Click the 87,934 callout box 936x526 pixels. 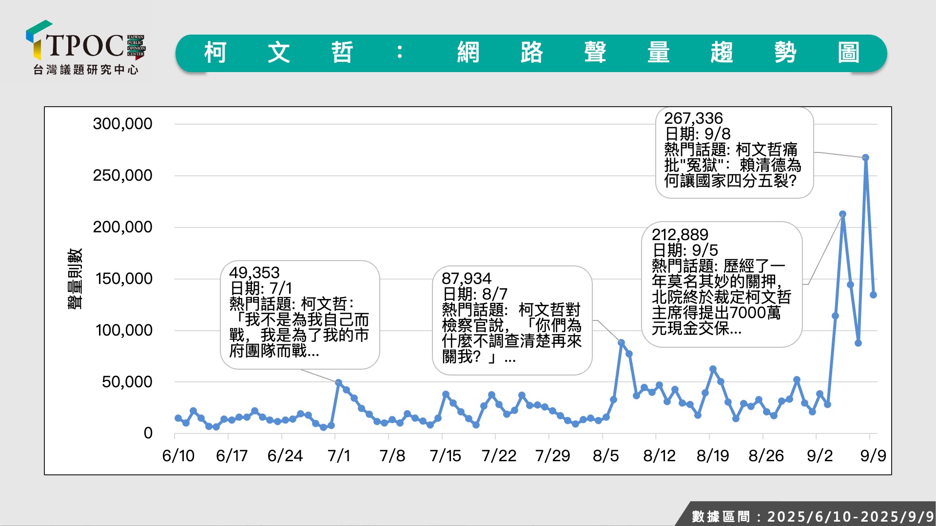point(512,320)
